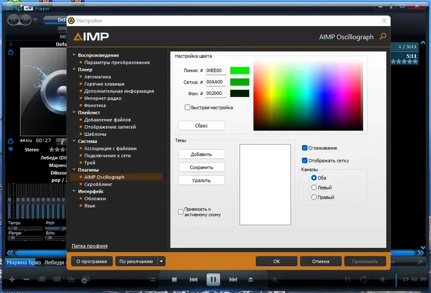Select the Левый channel radio button
Screen dimensions: 431x293
[x=314, y=187]
